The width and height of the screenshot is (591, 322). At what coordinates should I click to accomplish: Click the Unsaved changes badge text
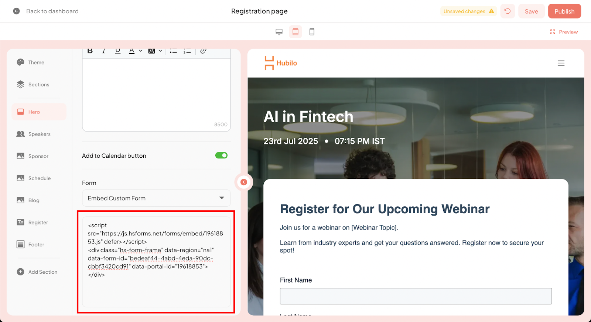(x=464, y=11)
